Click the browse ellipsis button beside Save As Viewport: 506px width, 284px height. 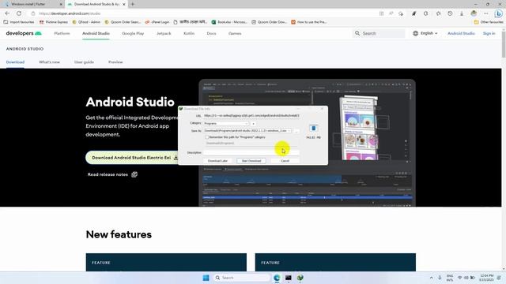(296, 131)
